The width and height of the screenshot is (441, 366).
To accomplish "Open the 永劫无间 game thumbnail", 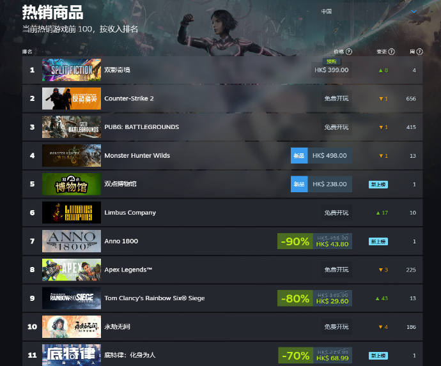I will (72, 326).
